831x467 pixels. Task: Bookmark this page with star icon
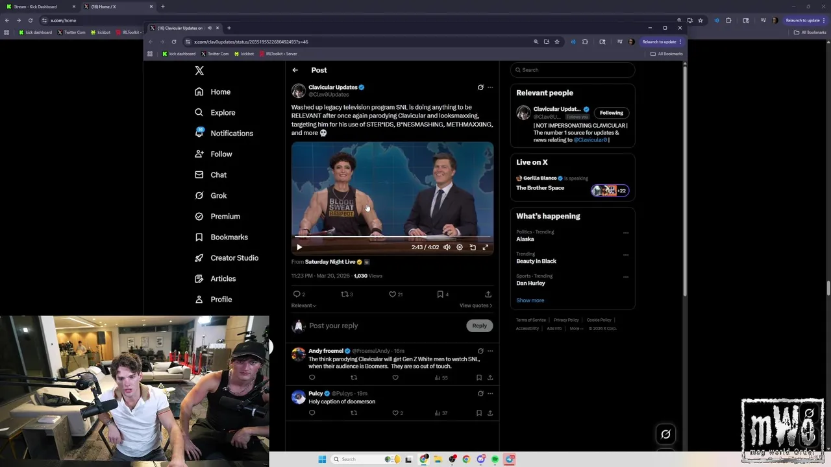coord(557,42)
